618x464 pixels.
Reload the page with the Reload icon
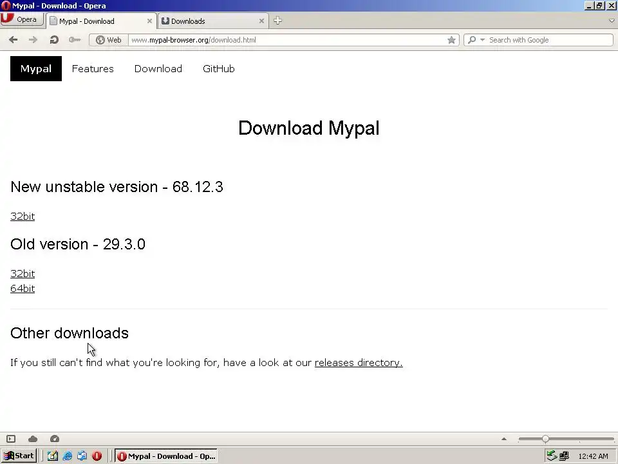click(54, 40)
